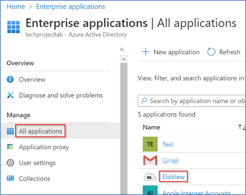Screen dimensions: 246x195
Task: Click the Elo cloud application icon
Action: click(x=150, y=177)
